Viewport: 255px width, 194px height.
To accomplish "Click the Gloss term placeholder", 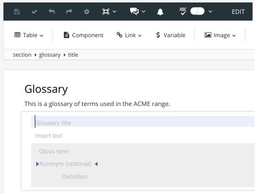I will [54, 151].
